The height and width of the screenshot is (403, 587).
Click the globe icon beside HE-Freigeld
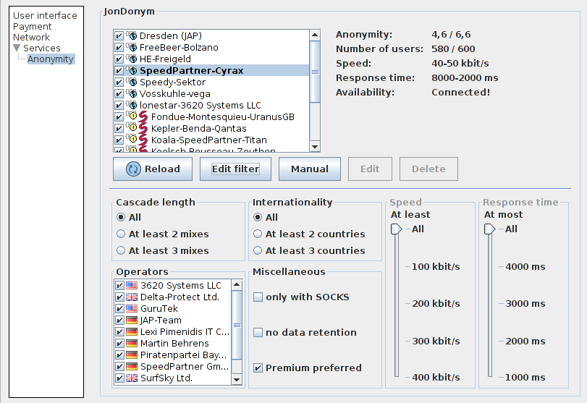(x=133, y=59)
